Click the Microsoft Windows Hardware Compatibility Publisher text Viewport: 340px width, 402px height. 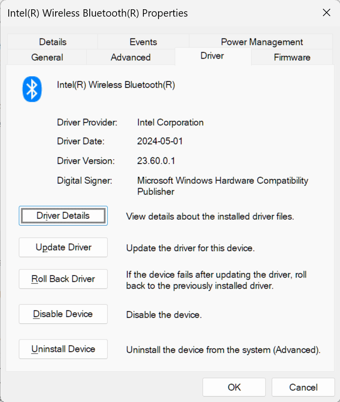(x=222, y=186)
